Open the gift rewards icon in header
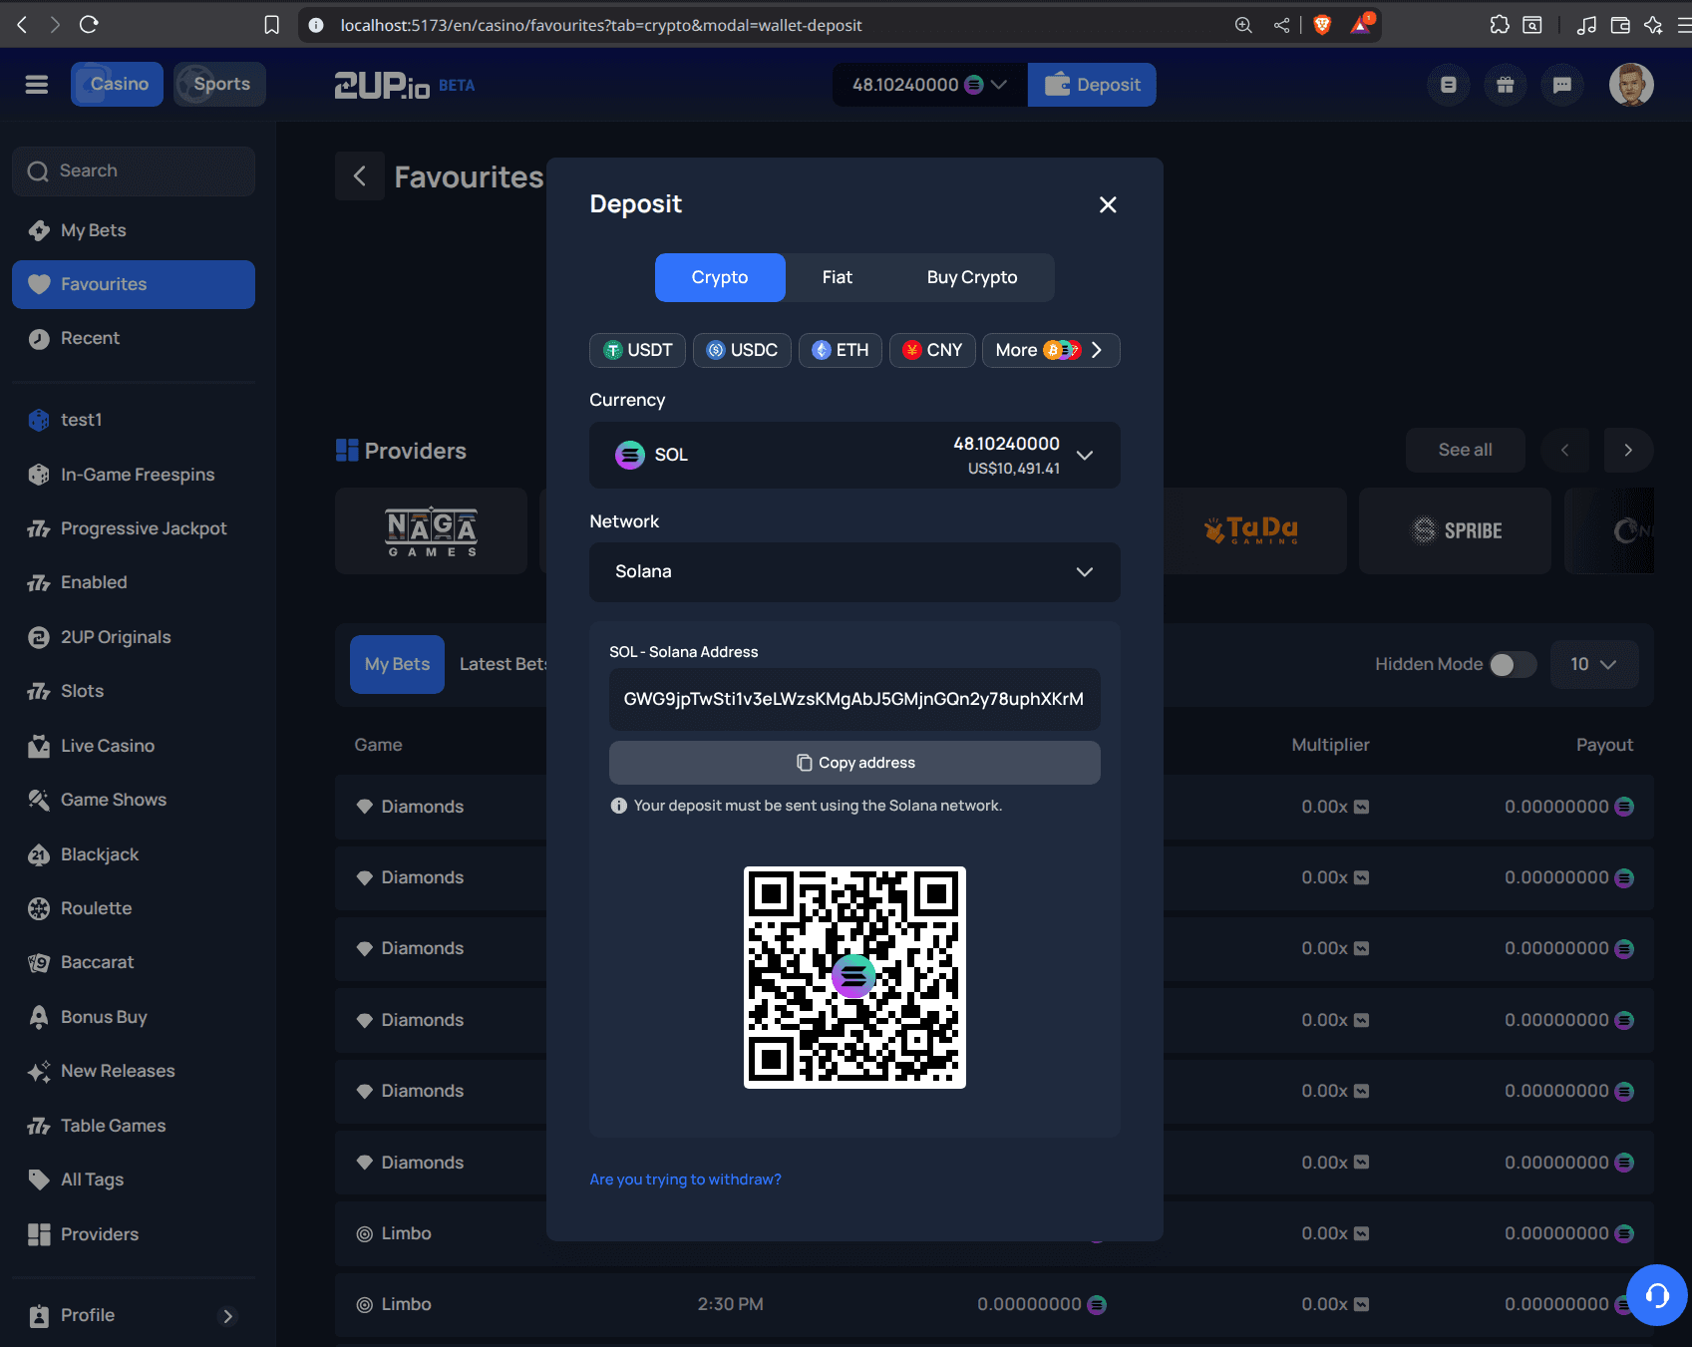 (1505, 85)
